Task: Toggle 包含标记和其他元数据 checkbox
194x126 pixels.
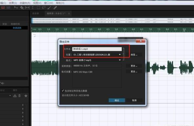Action: tap(63, 91)
